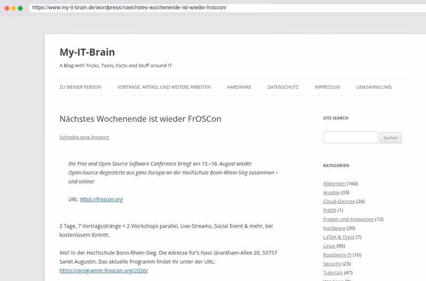Open the Tutorials category
The width and height of the screenshot is (426, 281).
tap(333, 272)
